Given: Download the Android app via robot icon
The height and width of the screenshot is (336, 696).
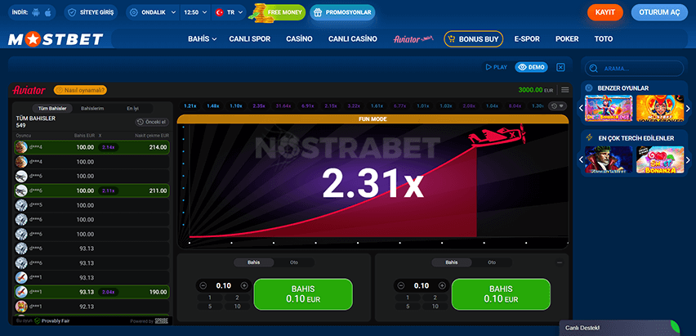Looking at the screenshot, I should (x=35, y=12).
